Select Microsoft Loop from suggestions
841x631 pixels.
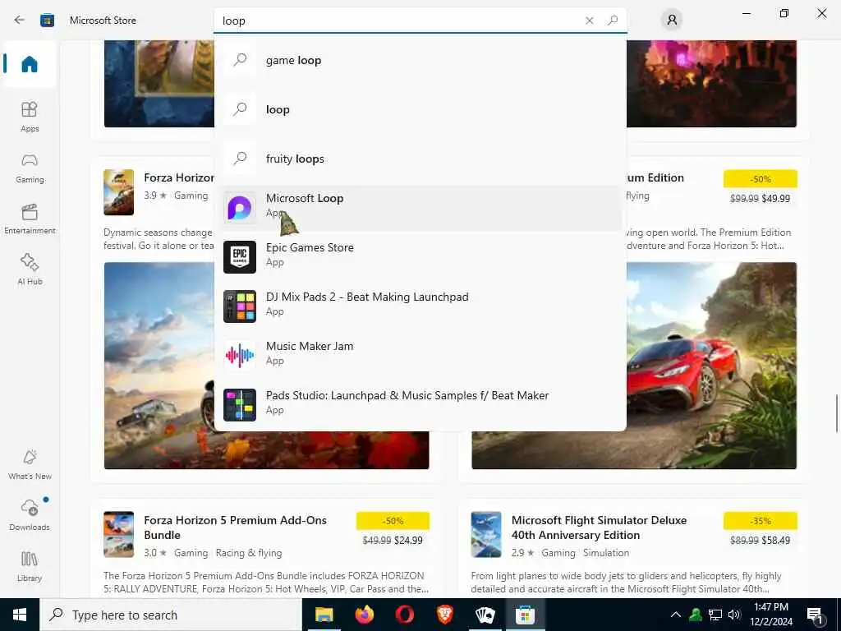coord(420,208)
